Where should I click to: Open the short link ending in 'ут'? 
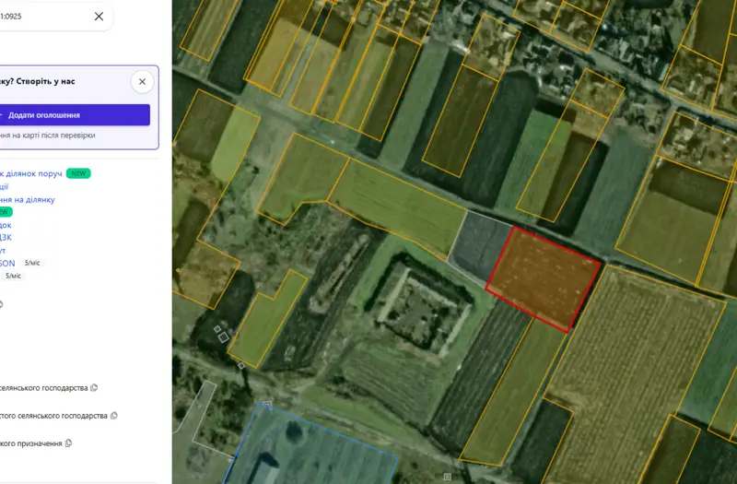pos(3,251)
